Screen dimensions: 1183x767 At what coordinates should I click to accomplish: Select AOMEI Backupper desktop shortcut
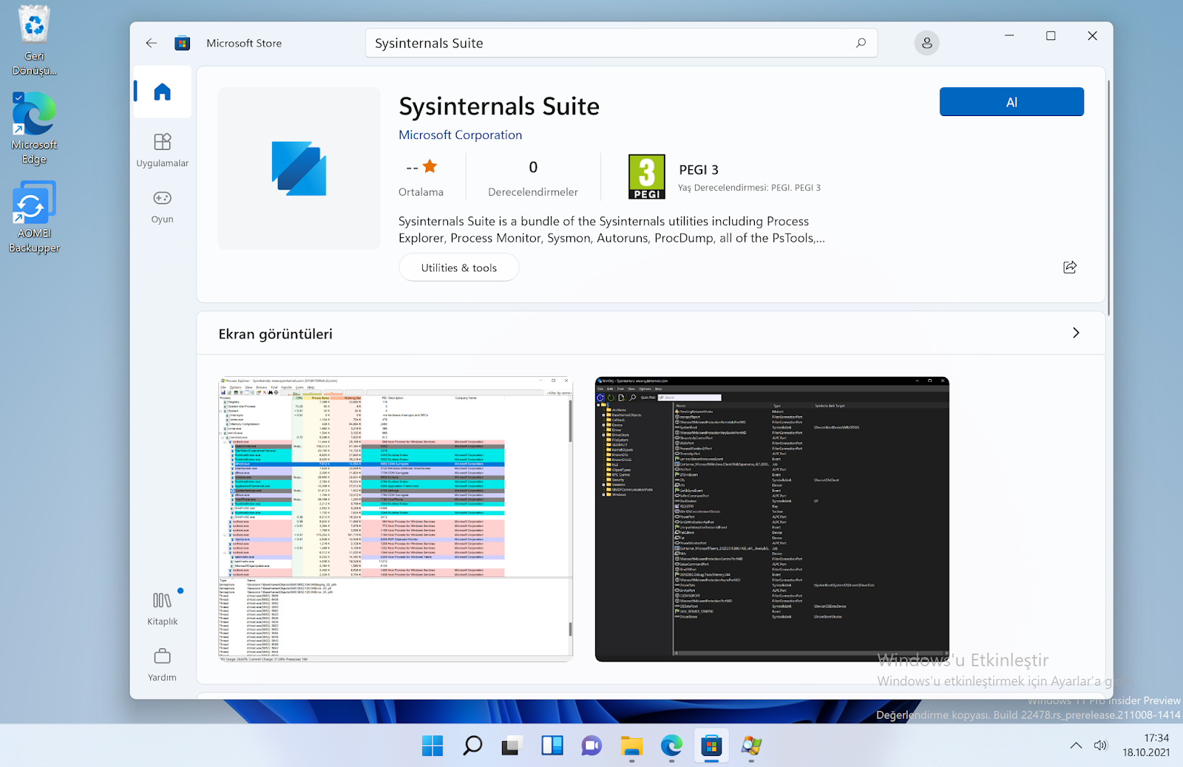tap(34, 217)
